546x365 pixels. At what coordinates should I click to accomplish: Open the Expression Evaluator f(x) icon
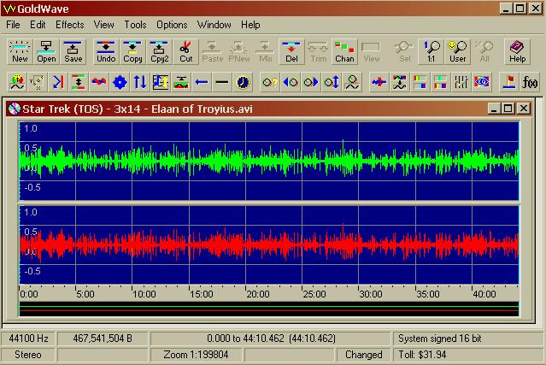point(529,82)
